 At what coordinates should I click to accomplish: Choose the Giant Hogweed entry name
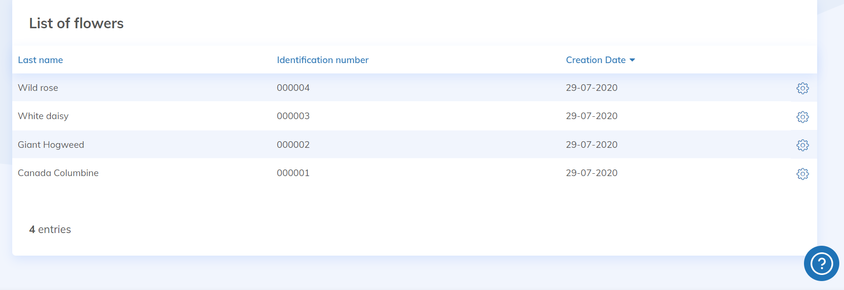click(x=51, y=145)
